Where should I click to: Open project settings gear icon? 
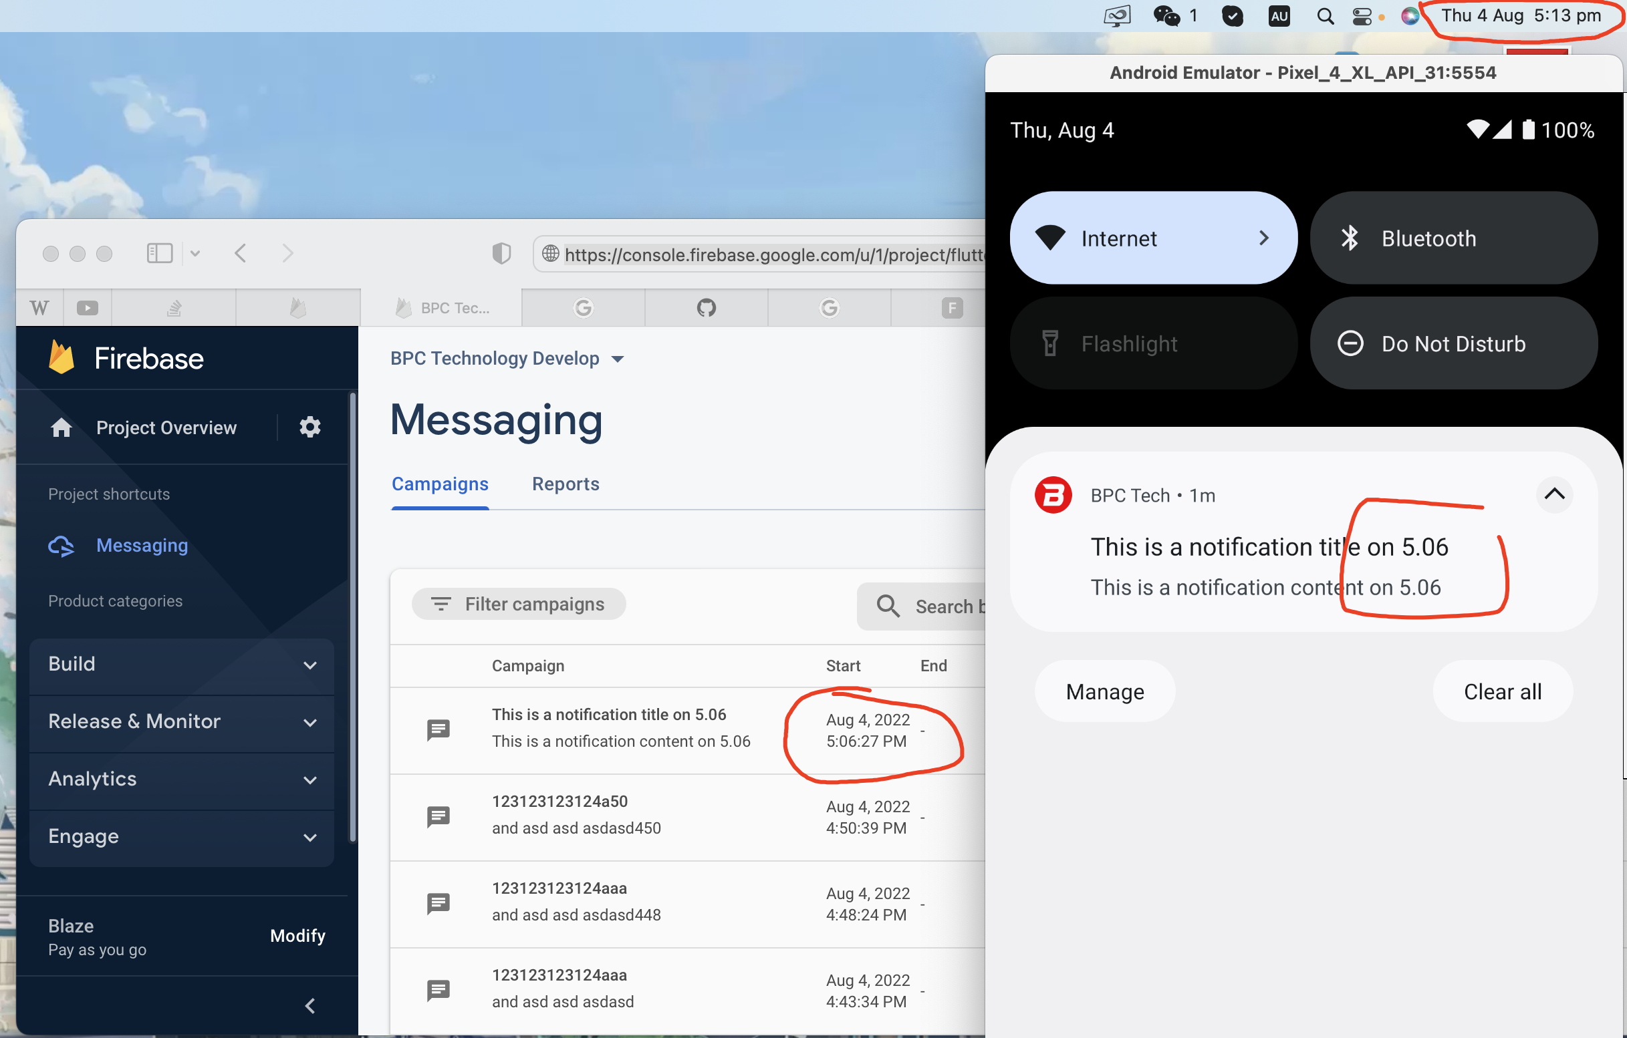click(x=310, y=427)
